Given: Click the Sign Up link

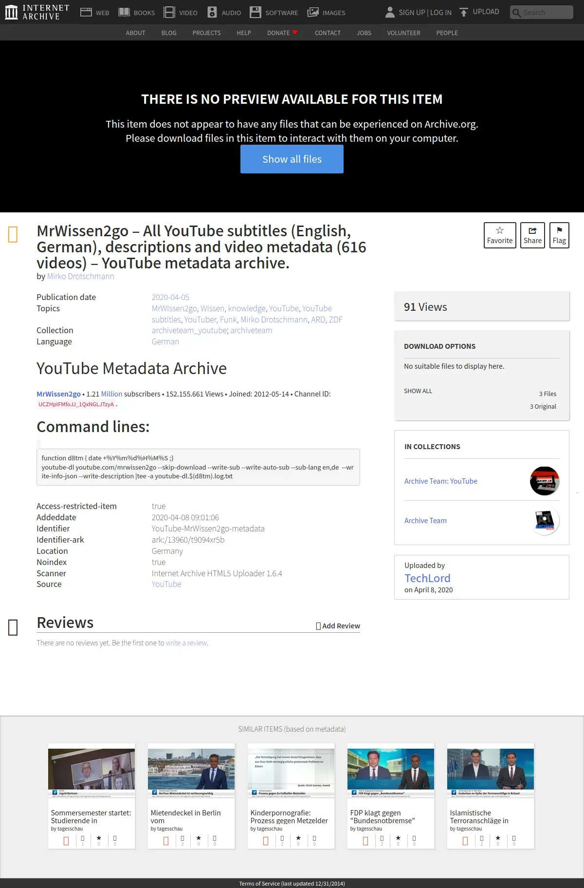Looking at the screenshot, I should [412, 12].
